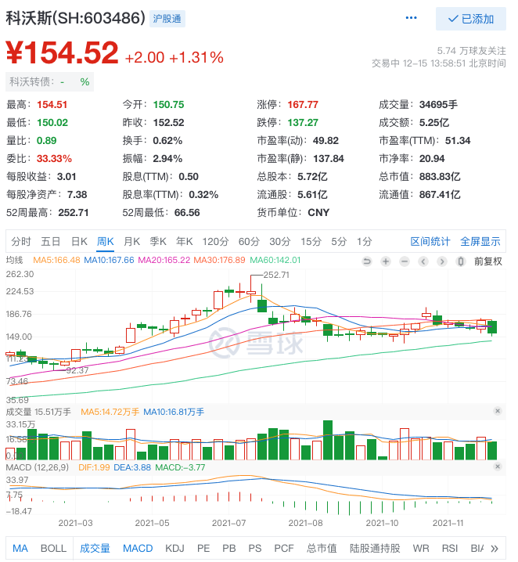518x562 pixels.
Task: Click the 换手 0.62% value
Action: [x=167, y=141]
